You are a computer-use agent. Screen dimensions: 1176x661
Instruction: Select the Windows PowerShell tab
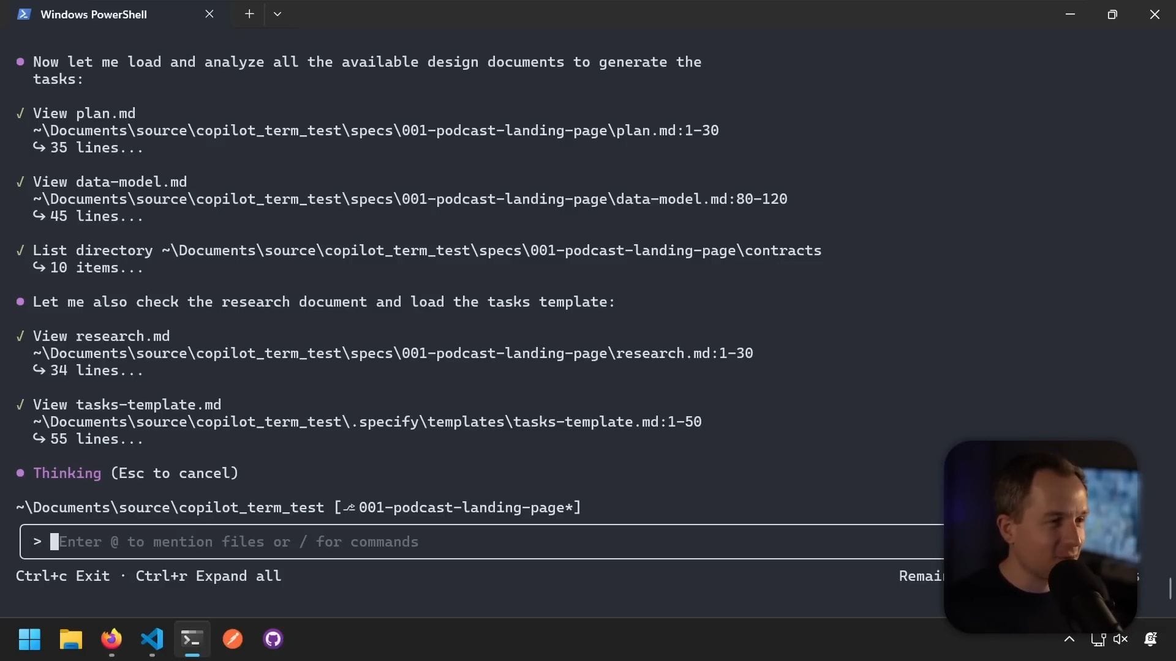pyautogui.click(x=94, y=14)
